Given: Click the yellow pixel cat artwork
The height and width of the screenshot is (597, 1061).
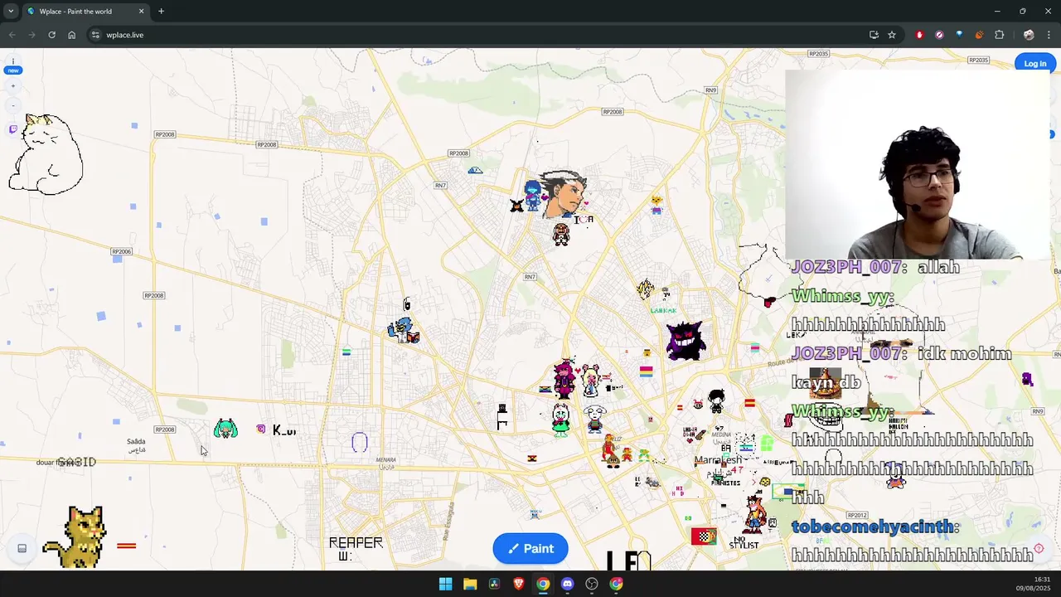Looking at the screenshot, I should click(x=76, y=536).
